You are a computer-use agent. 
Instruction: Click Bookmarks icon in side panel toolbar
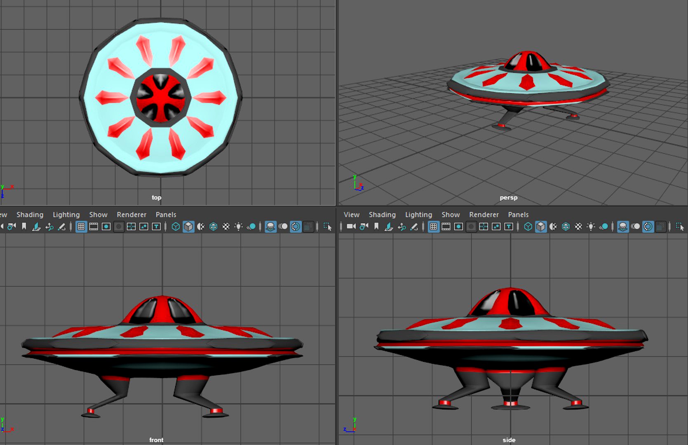click(x=376, y=226)
